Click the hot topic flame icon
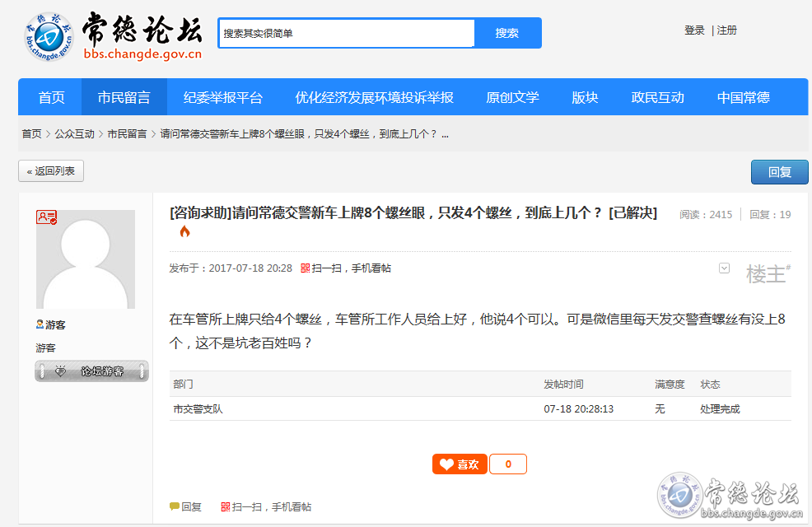 [184, 232]
